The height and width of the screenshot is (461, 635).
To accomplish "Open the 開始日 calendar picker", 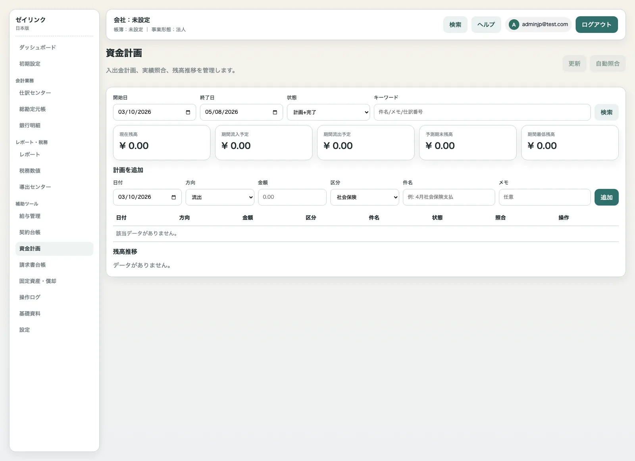I will (188, 112).
